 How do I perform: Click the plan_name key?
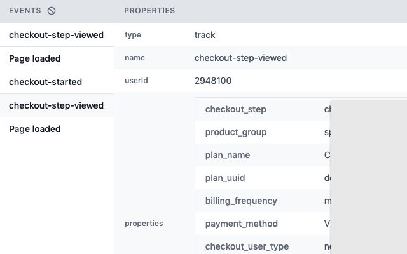pos(228,155)
